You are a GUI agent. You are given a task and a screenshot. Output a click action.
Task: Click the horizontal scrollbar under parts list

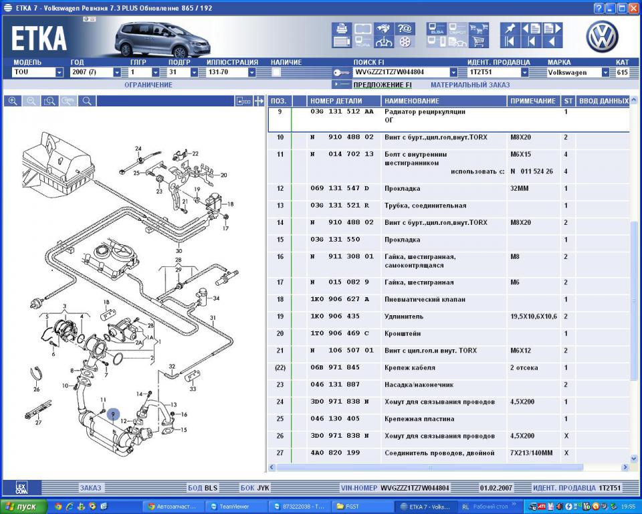430,467
